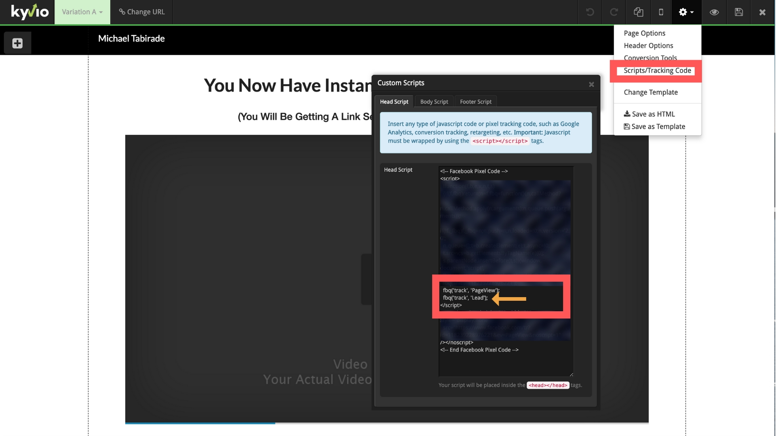Click the save icon in toolbar
Screen dimensions: 776x436
pyautogui.click(x=738, y=12)
